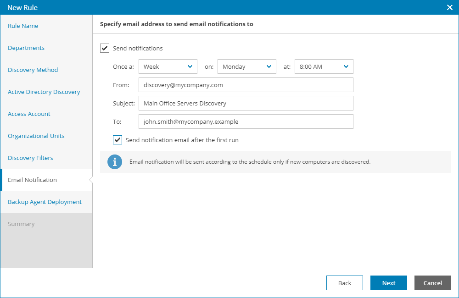Image resolution: width=459 pixels, height=298 pixels.
Task: Go to the Rule Name step
Action: (23, 26)
